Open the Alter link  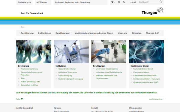23,78
